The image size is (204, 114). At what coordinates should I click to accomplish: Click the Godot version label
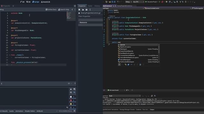(x=65, y=111)
